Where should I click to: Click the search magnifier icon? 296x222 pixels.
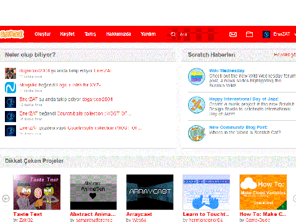[x=173, y=34]
